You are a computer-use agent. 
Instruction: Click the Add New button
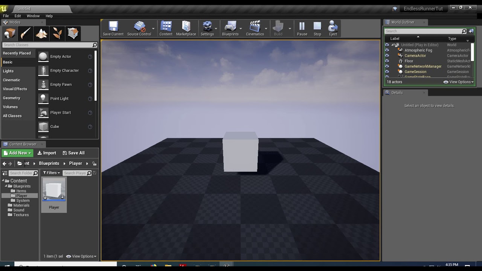[17, 153]
